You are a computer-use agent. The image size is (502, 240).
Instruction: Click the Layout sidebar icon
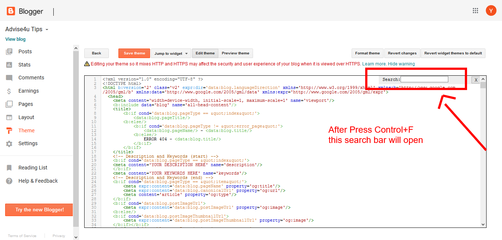tap(9, 117)
